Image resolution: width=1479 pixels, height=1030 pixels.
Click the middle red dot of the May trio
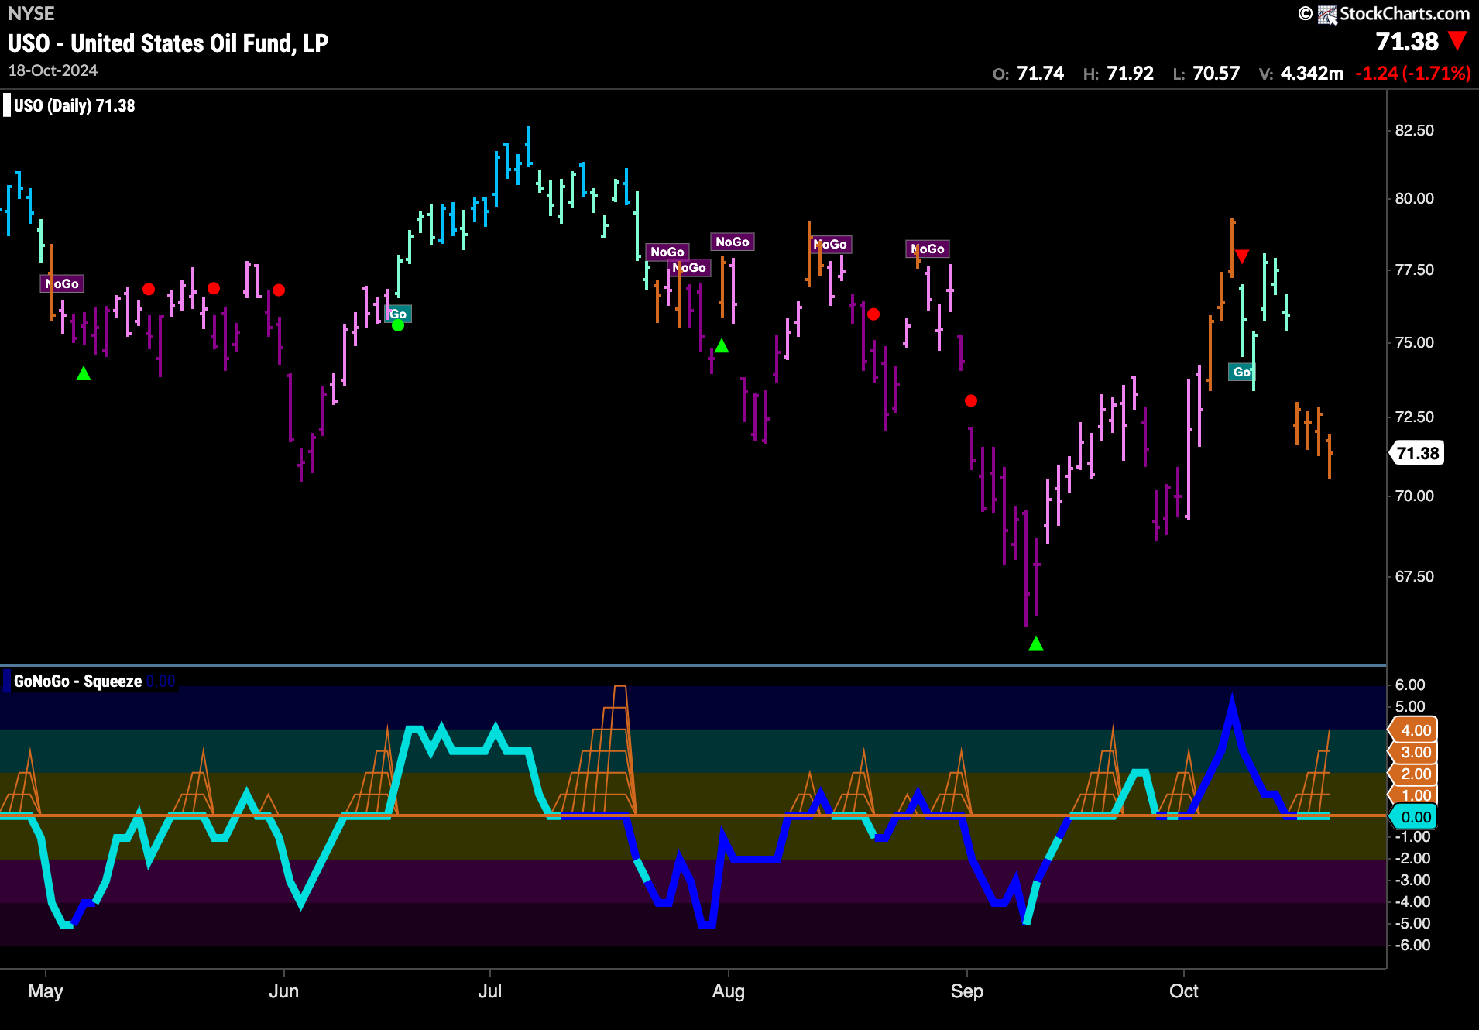click(x=214, y=288)
